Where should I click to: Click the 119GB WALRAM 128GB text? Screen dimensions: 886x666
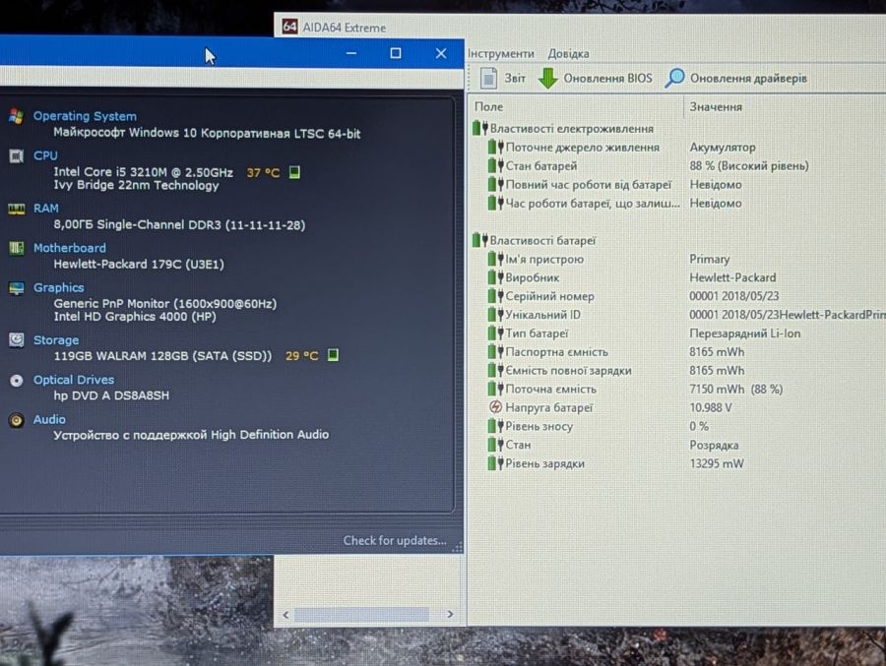point(162,356)
